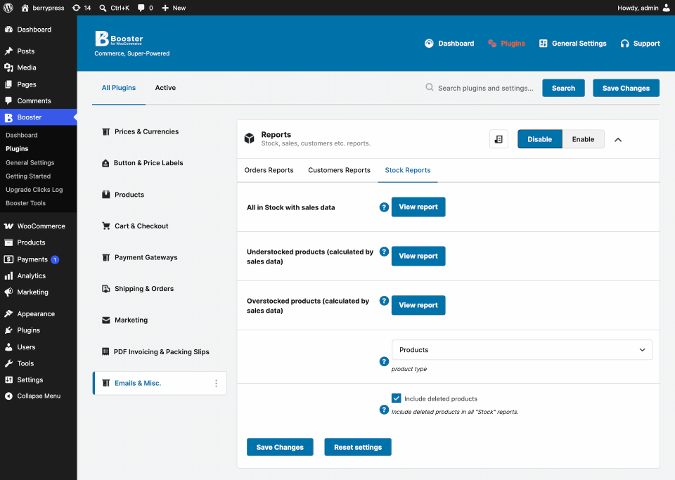Click the WordPress logo icon

(x=8, y=8)
